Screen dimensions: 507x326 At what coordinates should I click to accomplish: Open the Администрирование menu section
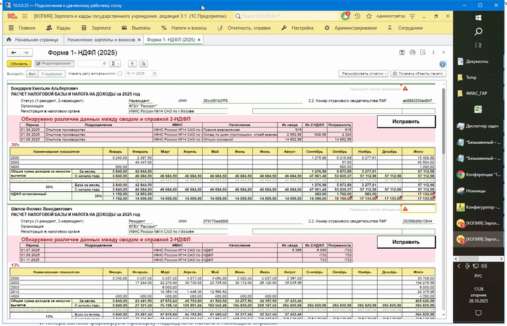[350, 28]
